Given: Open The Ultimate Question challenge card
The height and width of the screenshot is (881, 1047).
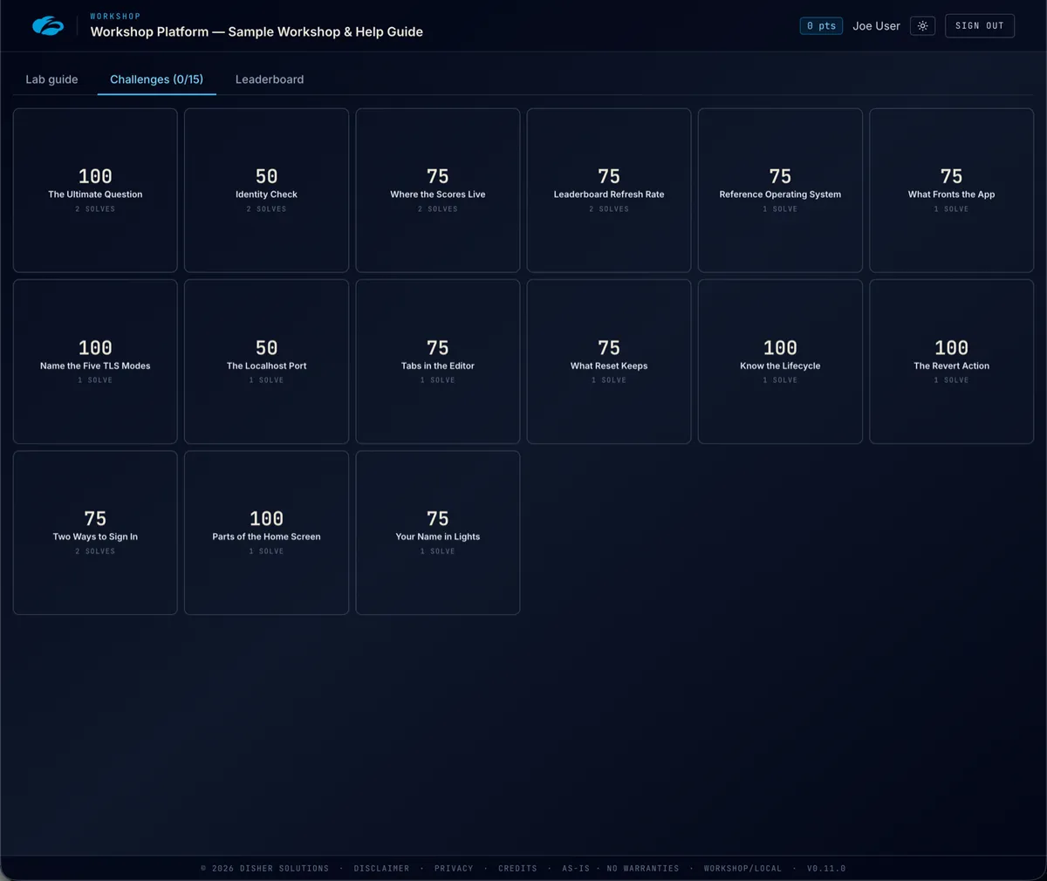Looking at the screenshot, I should point(95,190).
